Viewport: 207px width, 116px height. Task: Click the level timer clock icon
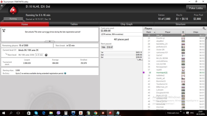click(46, 55)
